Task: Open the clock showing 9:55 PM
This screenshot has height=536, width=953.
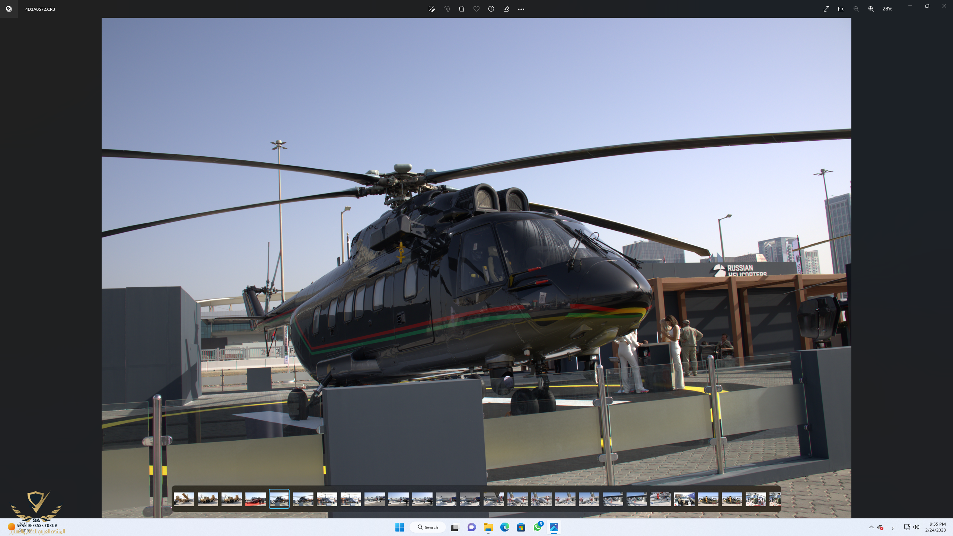Action: point(935,527)
